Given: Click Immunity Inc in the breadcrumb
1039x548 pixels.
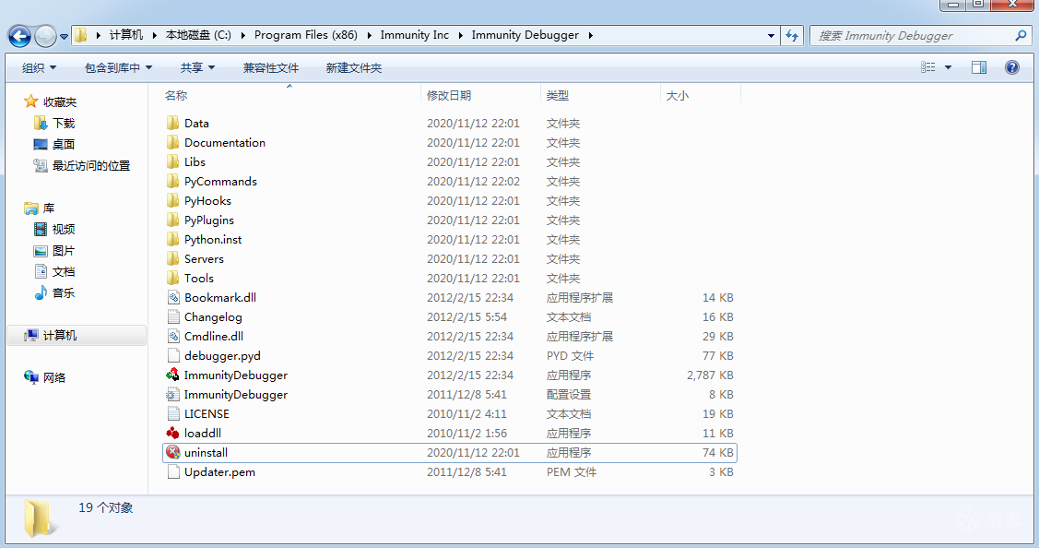Looking at the screenshot, I should (x=414, y=35).
